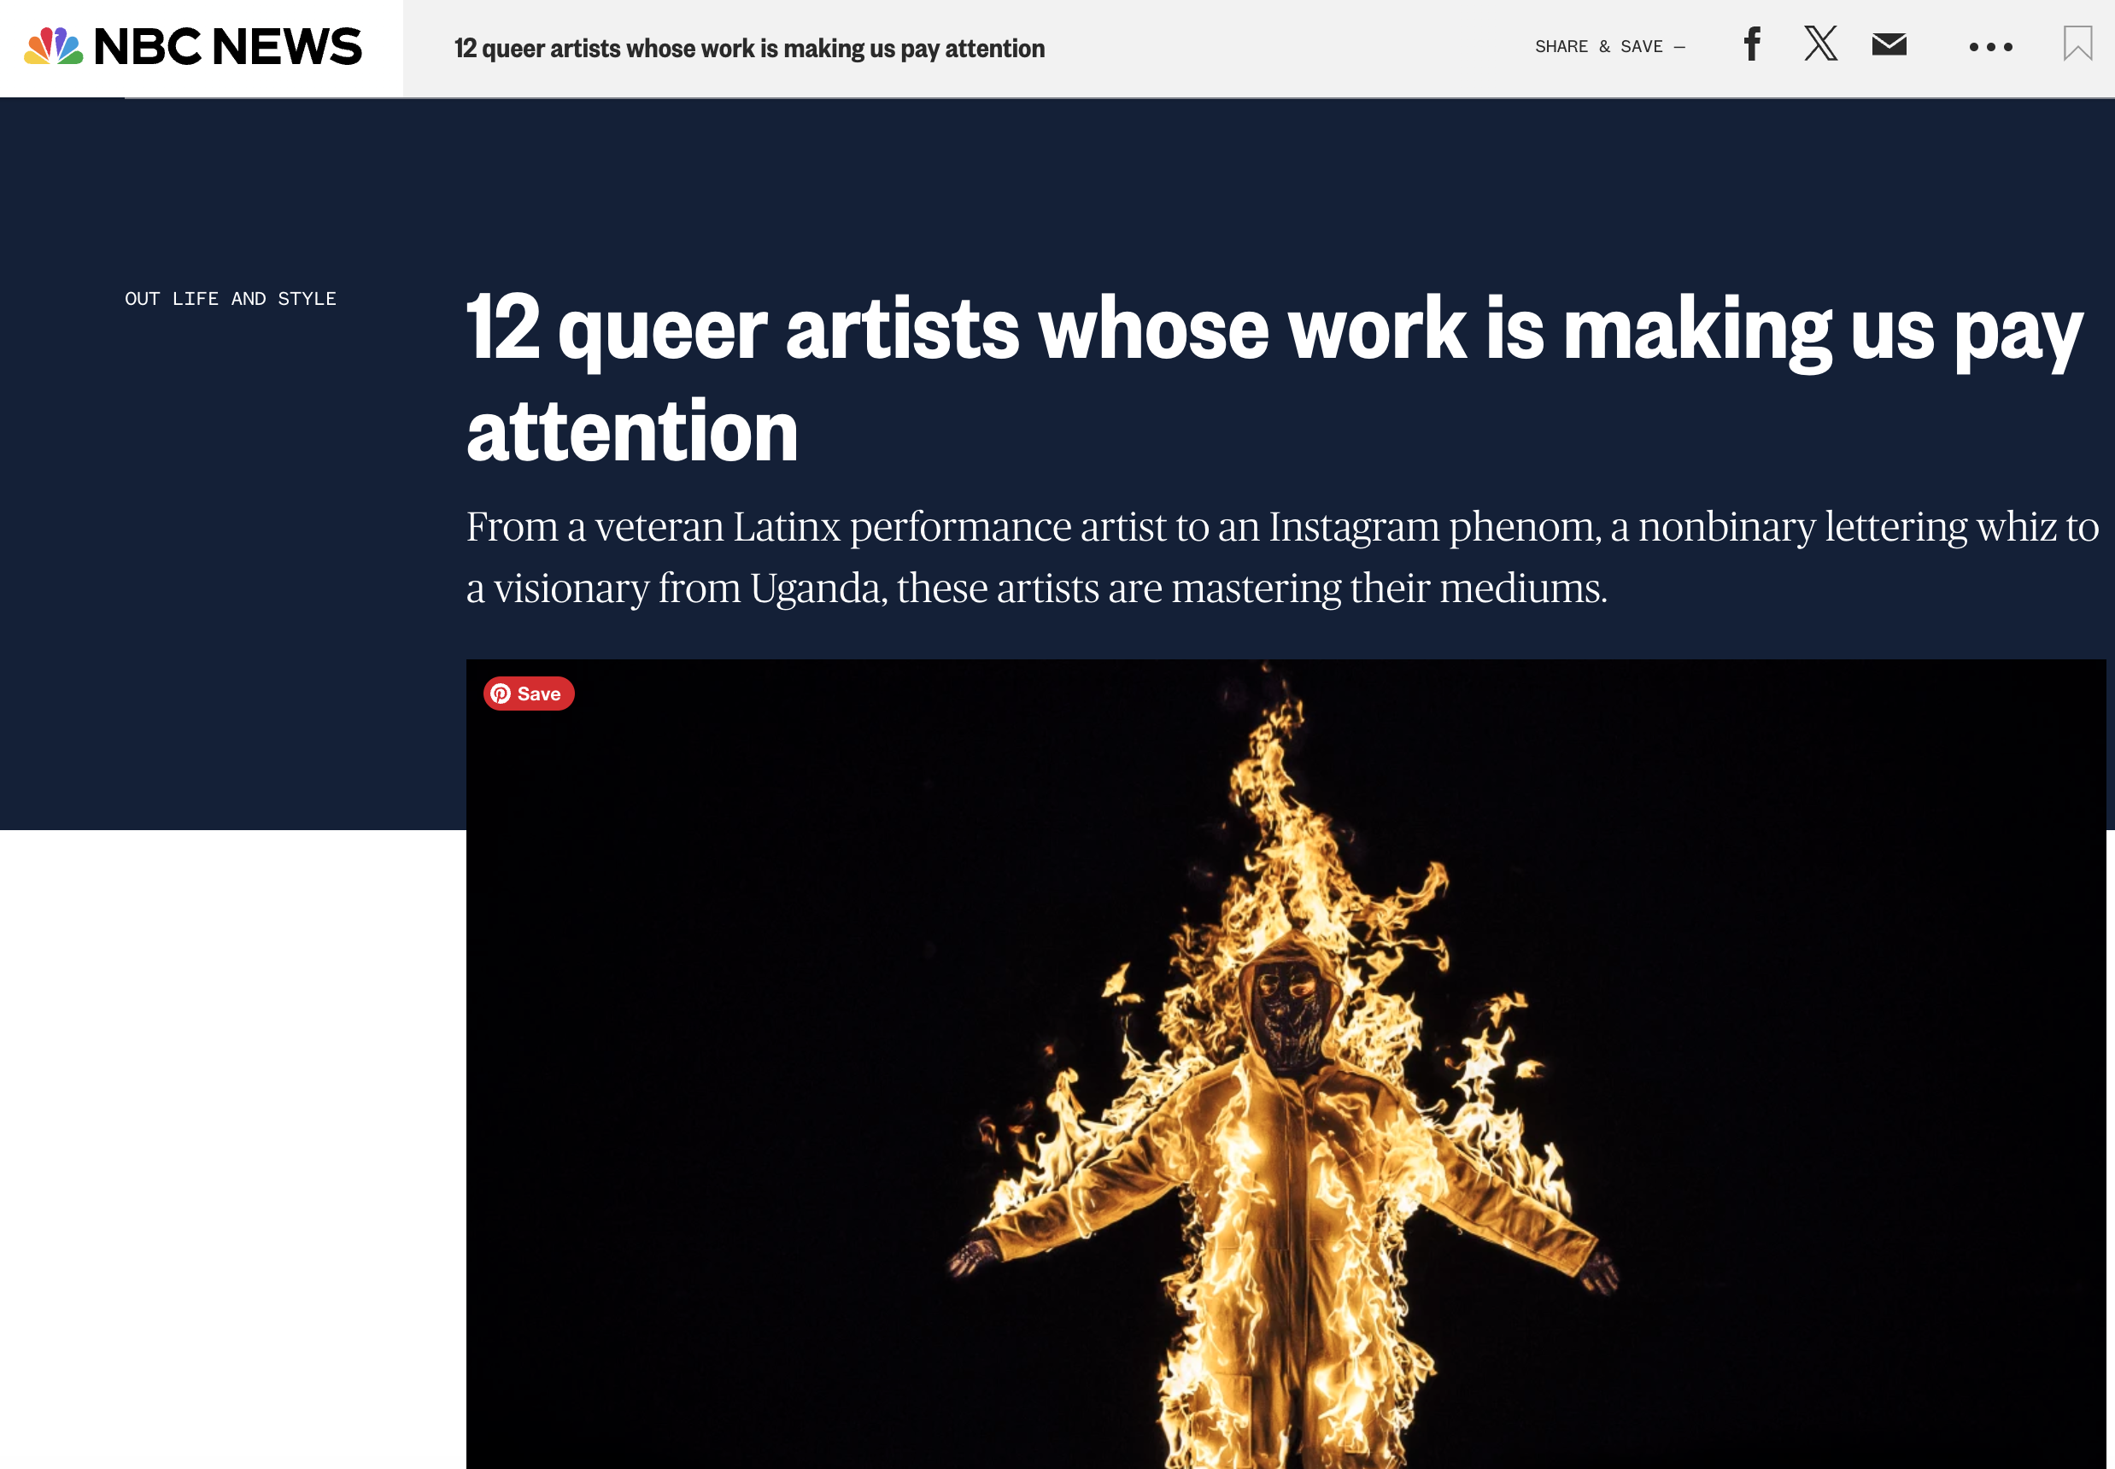Click the main article headline

point(1274,377)
